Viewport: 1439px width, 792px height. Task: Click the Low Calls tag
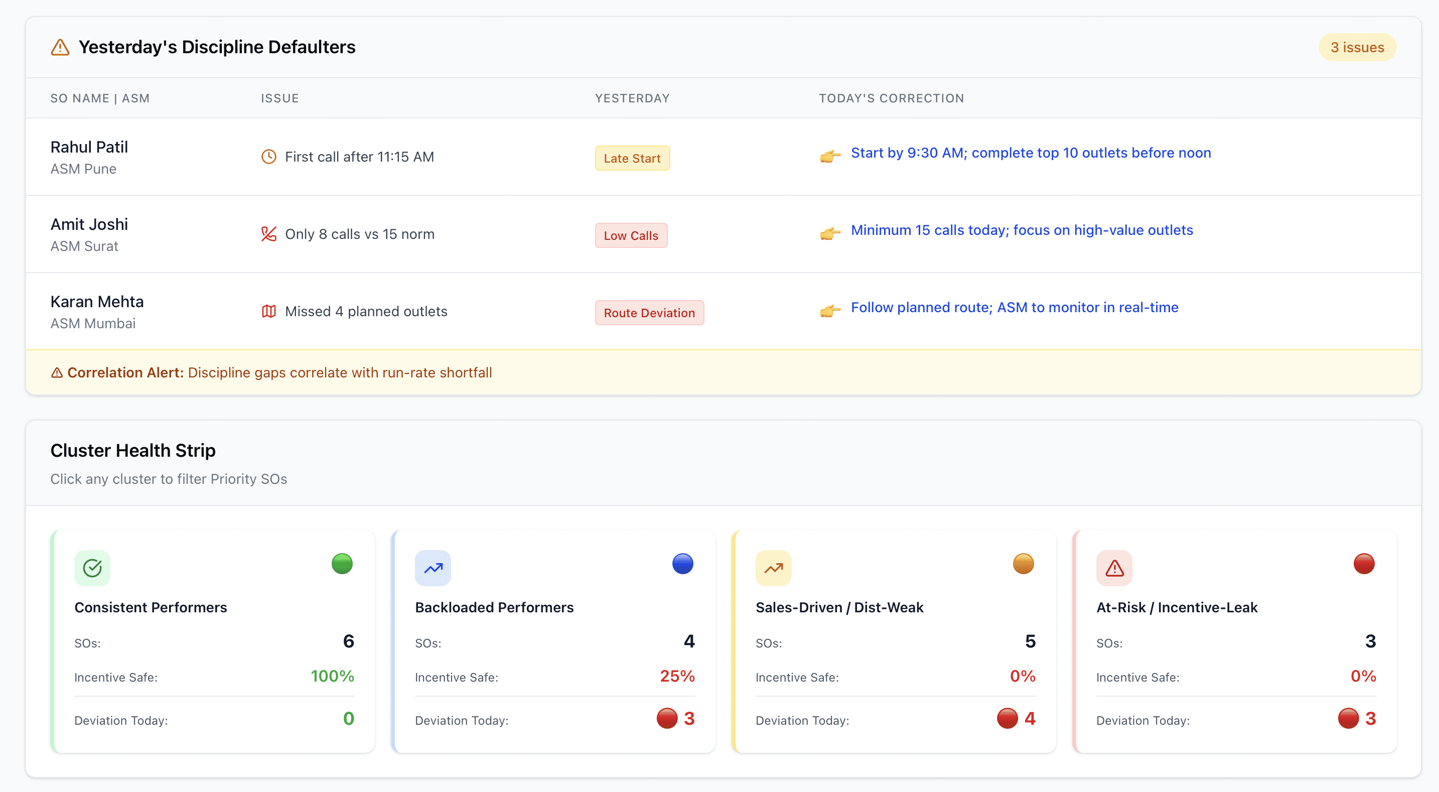(x=631, y=235)
